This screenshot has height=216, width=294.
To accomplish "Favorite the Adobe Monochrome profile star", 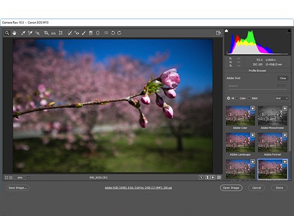I will click(x=285, y=109).
